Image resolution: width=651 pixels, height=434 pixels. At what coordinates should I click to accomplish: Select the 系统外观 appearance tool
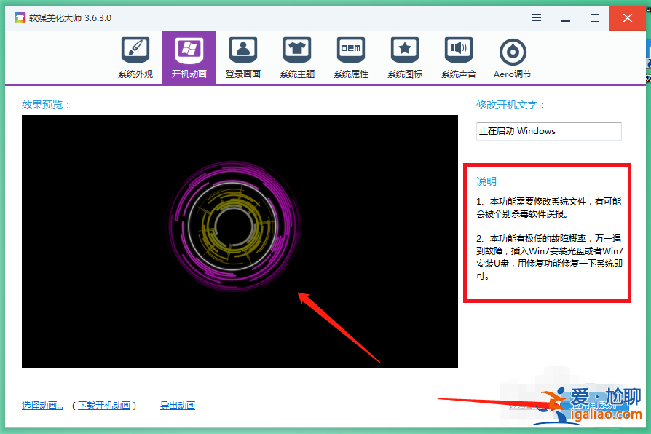(x=135, y=57)
